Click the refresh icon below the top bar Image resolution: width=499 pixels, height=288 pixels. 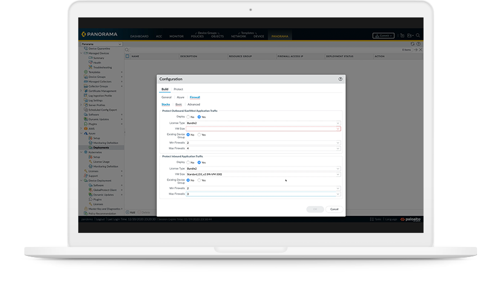[412, 44]
